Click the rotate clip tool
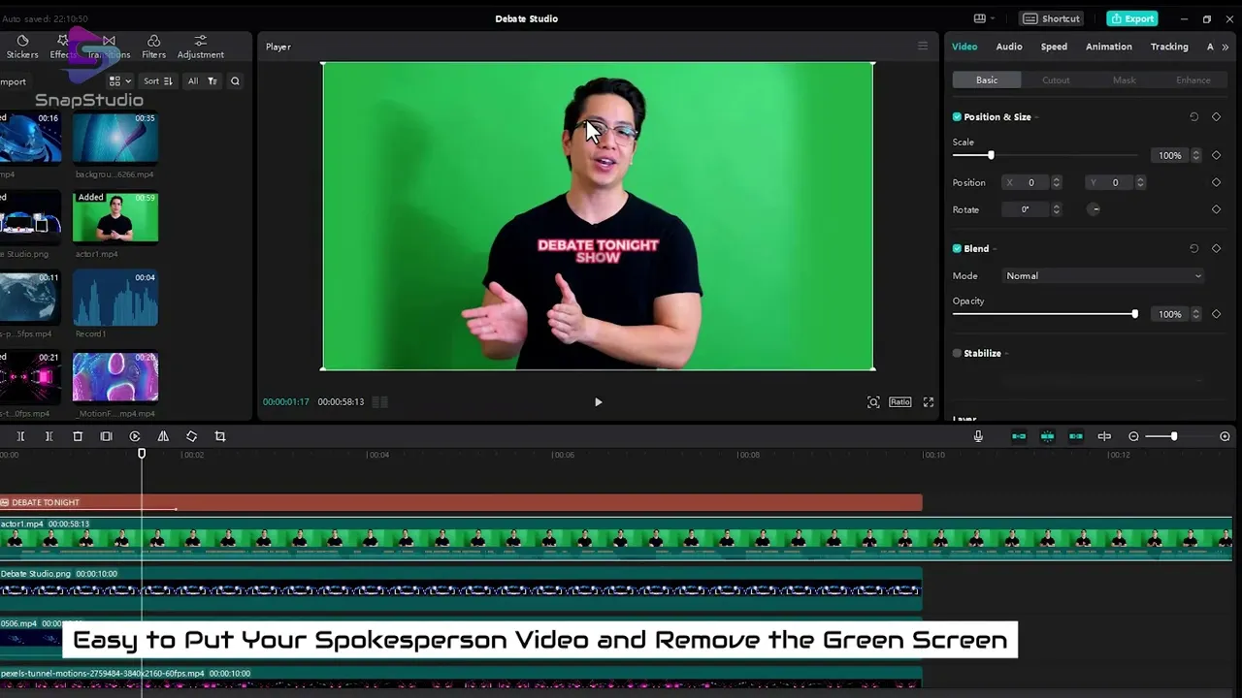Image resolution: width=1242 pixels, height=698 pixels. coord(191,436)
